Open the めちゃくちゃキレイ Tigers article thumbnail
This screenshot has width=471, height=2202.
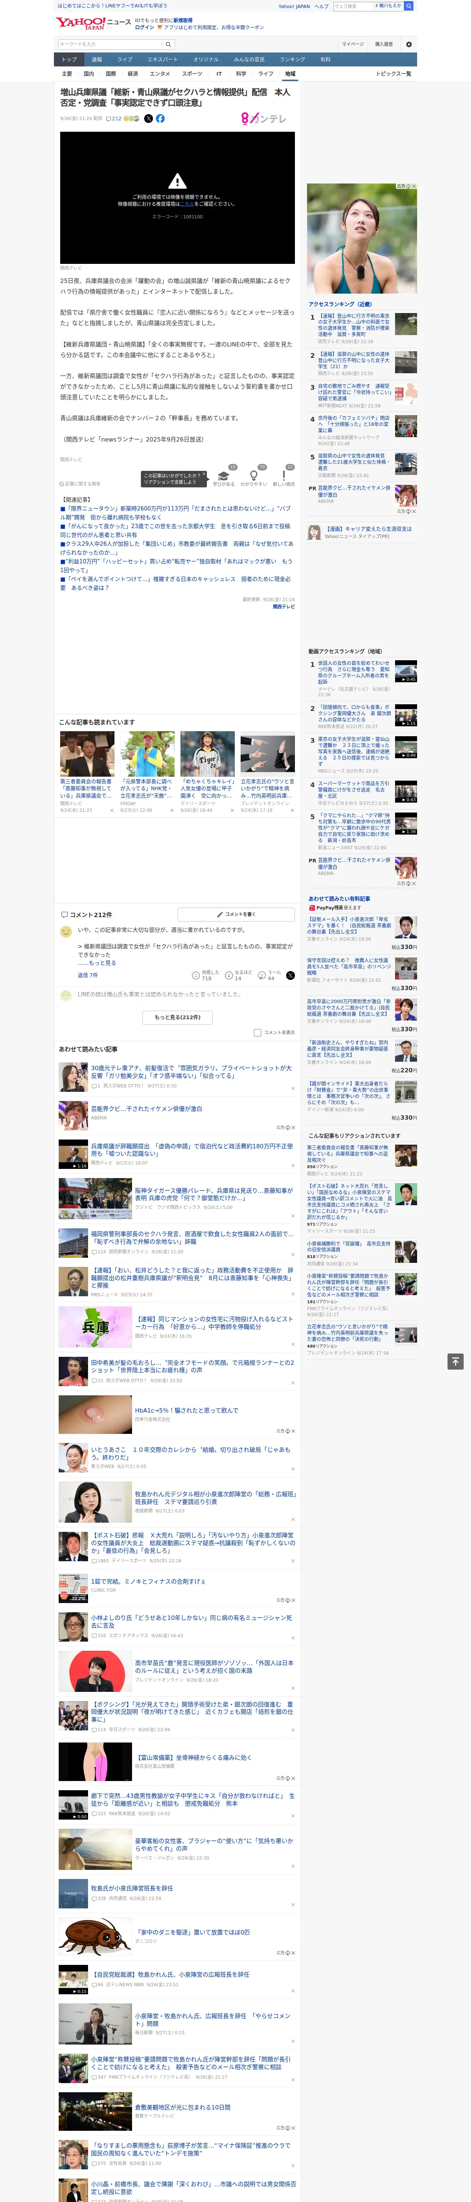click(207, 753)
